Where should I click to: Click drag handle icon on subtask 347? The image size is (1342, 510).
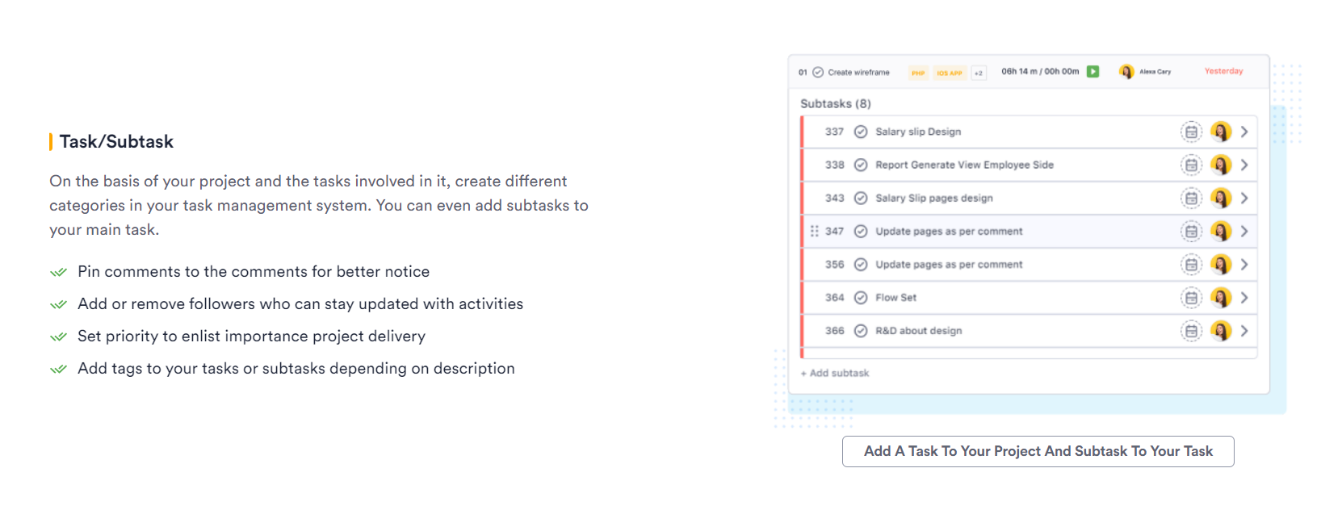(x=814, y=232)
